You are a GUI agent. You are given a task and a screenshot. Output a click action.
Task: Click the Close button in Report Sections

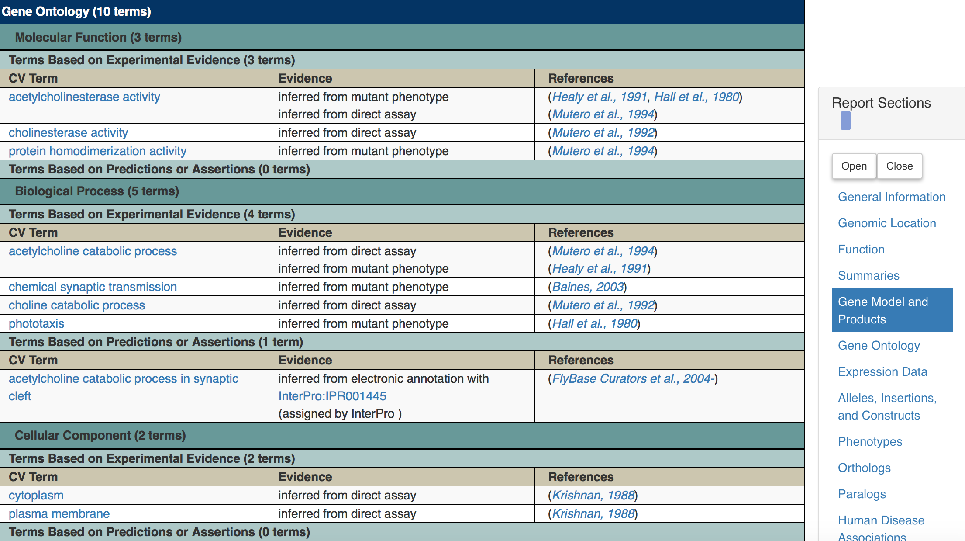click(899, 166)
